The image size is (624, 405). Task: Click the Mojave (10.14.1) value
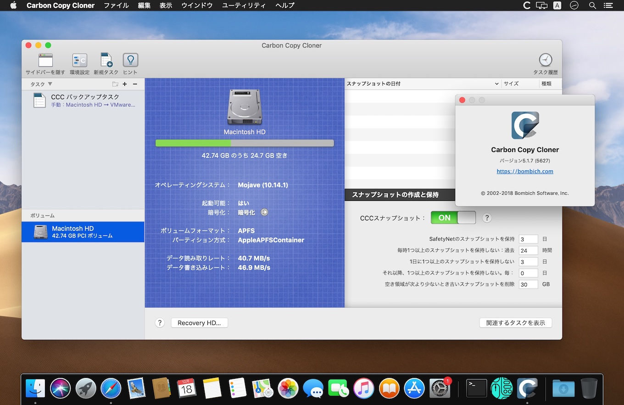click(x=263, y=185)
